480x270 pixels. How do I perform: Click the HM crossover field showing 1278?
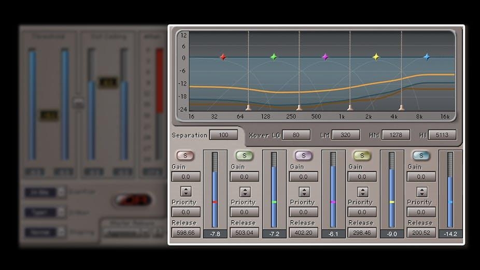click(396, 135)
